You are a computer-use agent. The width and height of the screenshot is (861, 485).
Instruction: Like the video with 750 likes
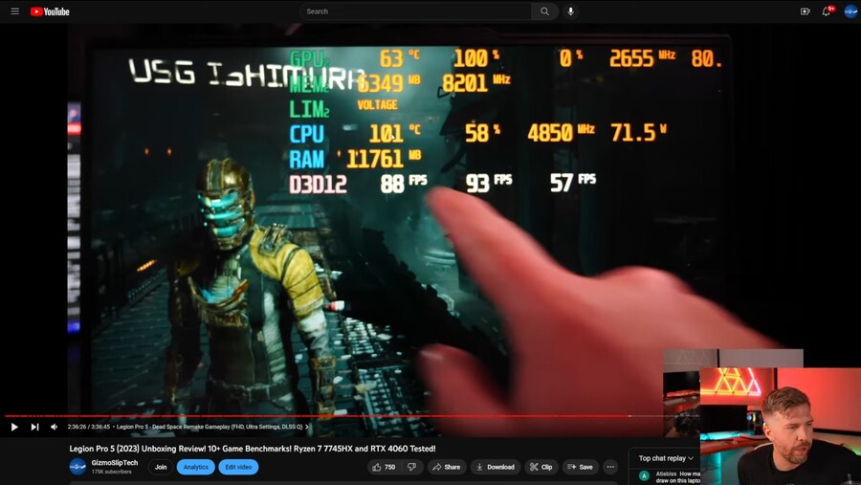click(x=384, y=467)
